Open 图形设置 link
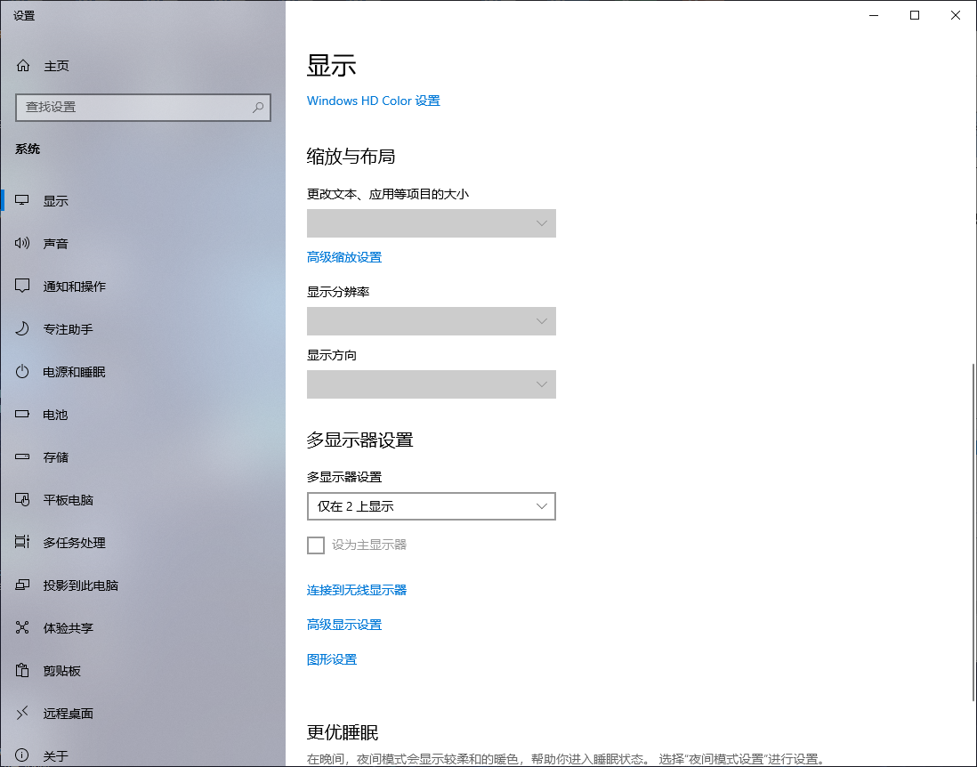 332,659
